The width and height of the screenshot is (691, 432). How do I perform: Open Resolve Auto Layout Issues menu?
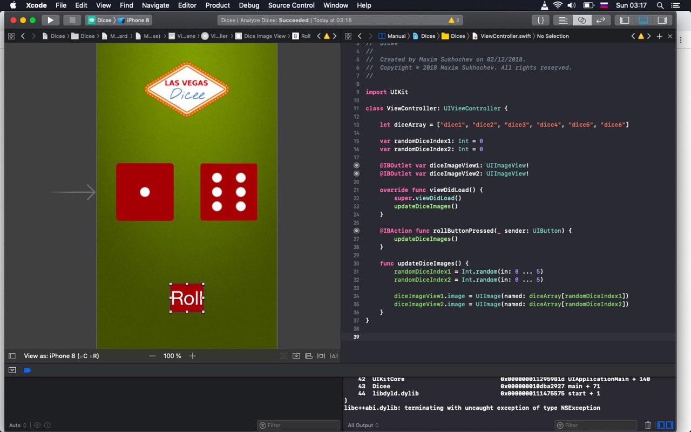point(334,356)
